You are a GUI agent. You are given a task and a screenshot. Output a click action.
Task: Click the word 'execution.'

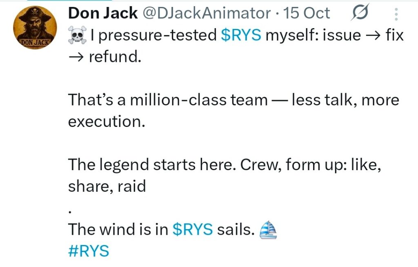pos(107,122)
